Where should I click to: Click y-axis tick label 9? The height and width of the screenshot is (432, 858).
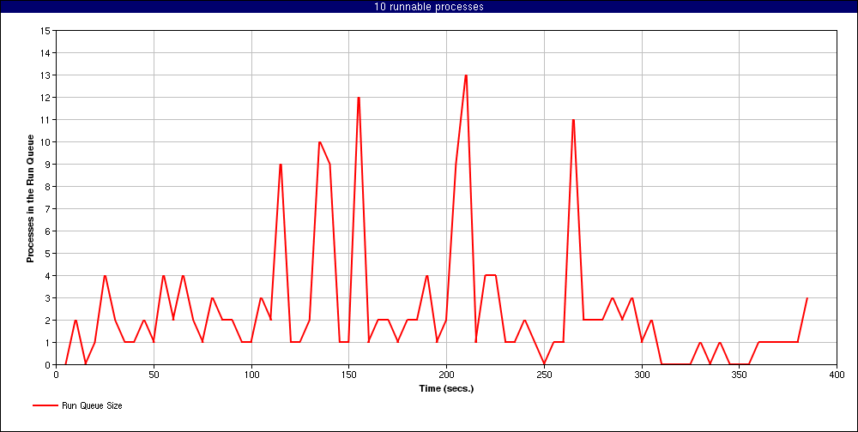pos(47,164)
